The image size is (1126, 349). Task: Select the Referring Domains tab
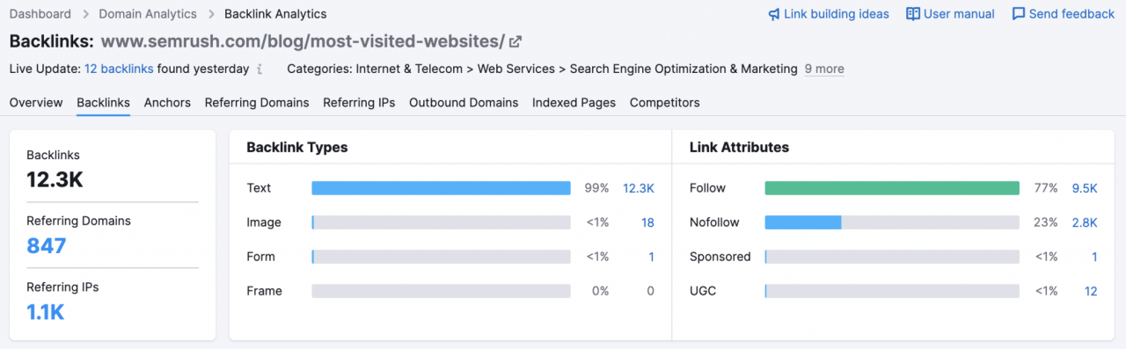coord(257,103)
